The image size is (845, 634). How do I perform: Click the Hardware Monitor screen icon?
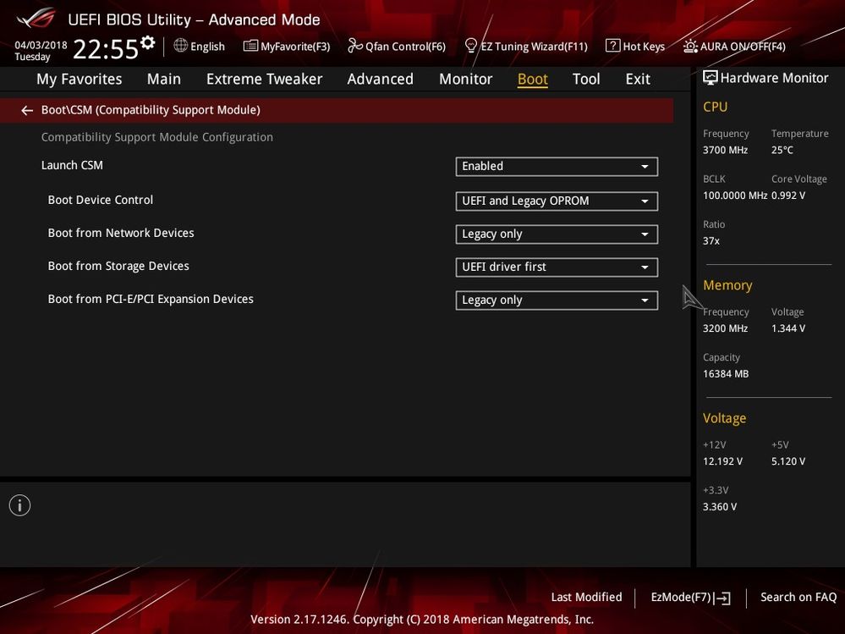pos(711,78)
